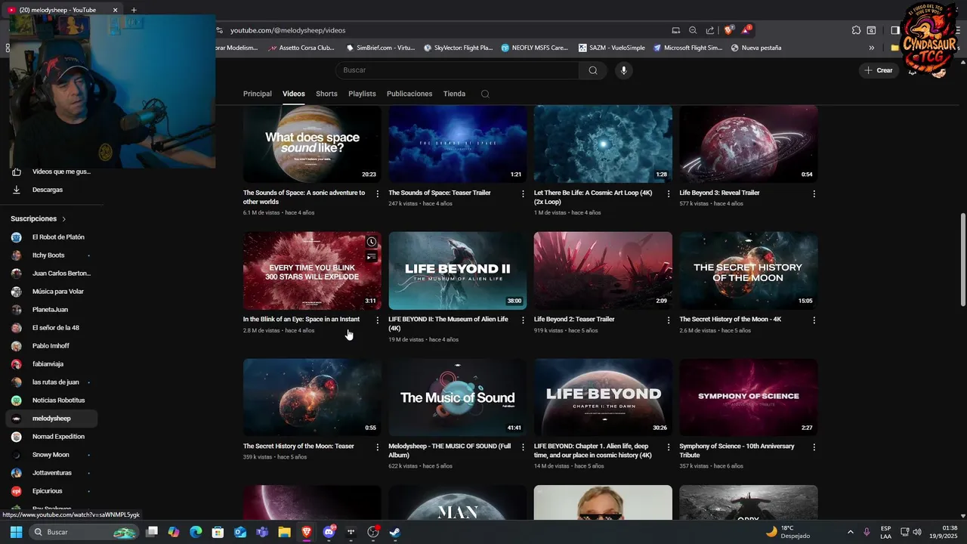967x544 pixels.
Task: Open Descargas in the sidebar
Action: pos(51,190)
